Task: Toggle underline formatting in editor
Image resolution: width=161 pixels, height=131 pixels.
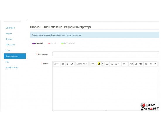Action: 68,64
